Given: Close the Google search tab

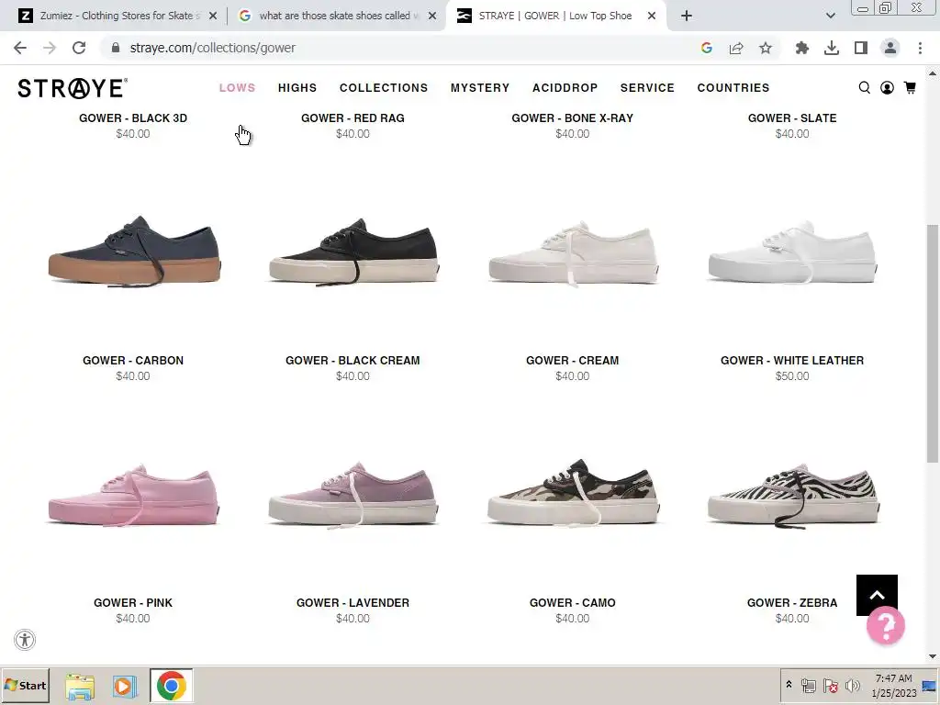Looking at the screenshot, I should [x=432, y=17].
